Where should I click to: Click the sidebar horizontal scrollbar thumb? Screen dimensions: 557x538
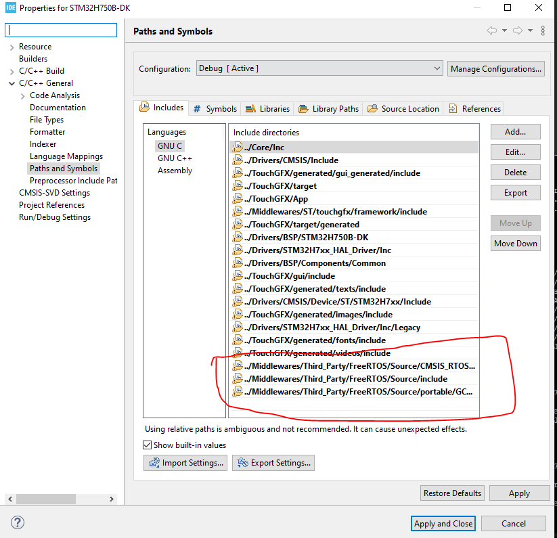46,499
